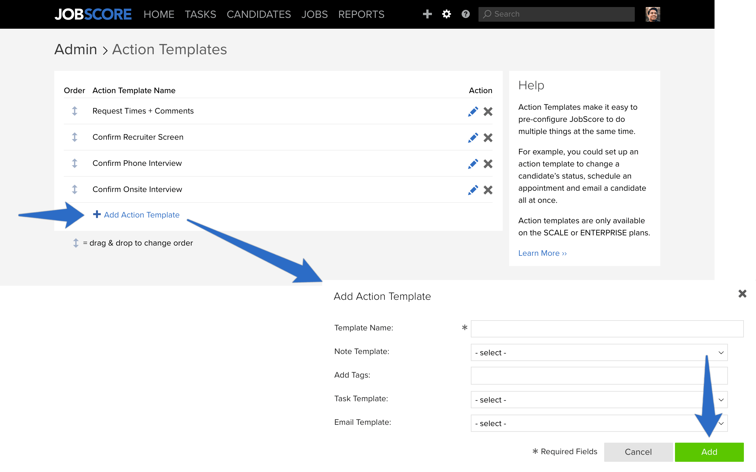This screenshot has width=756, height=472.
Task: Click the plus add icon in header
Action: point(427,14)
